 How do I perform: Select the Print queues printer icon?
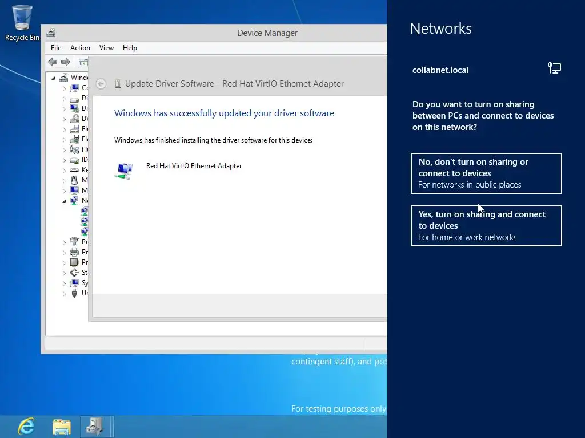(x=74, y=252)
